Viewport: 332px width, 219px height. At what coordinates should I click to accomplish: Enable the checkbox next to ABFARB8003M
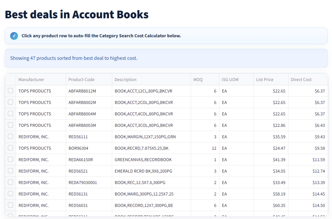coord(10,125)
